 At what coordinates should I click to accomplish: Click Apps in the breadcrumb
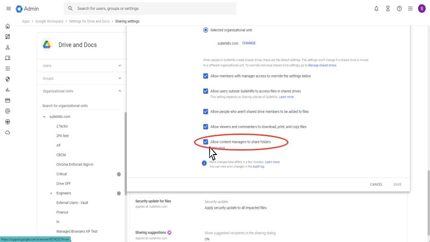26,22
